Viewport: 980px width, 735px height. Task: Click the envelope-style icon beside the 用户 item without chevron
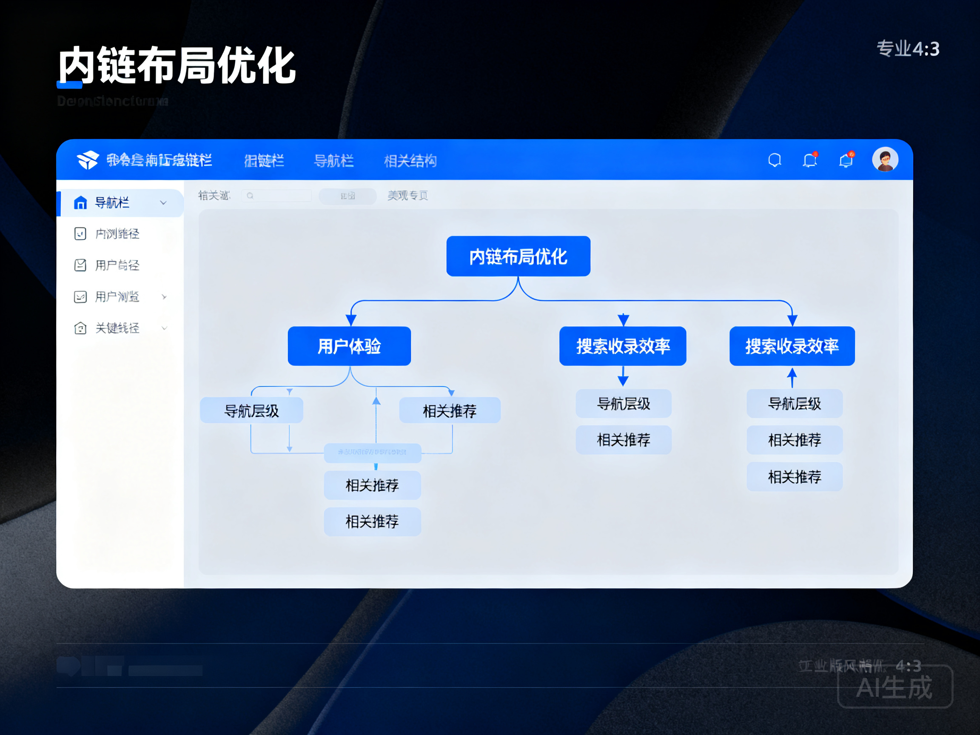click(80, 265)
